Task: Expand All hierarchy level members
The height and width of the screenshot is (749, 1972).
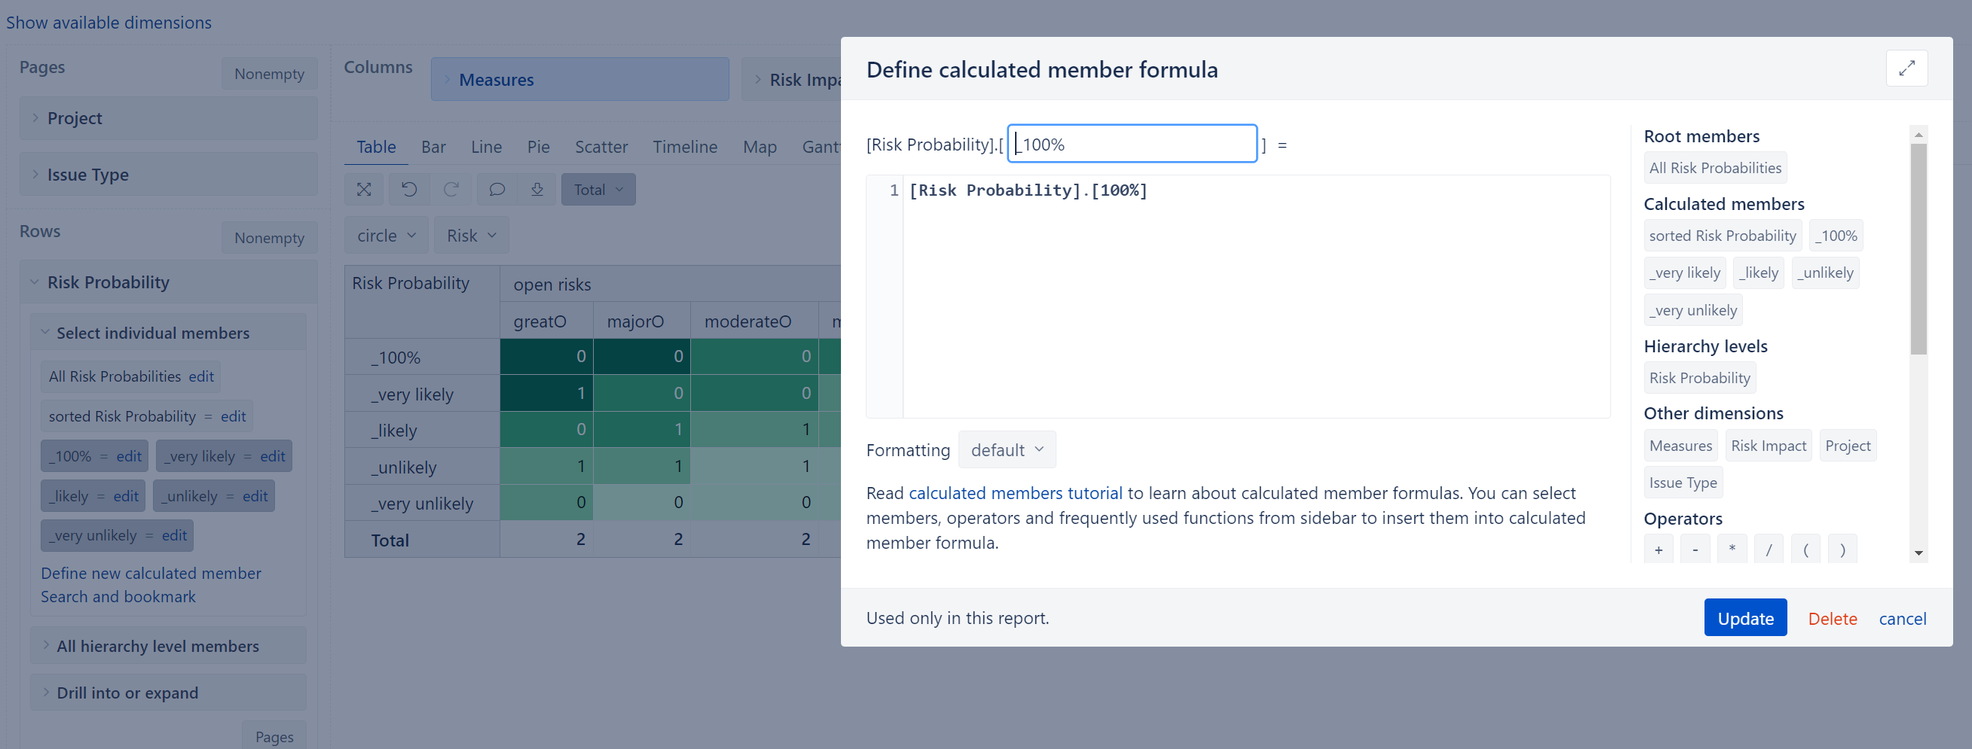Action: coord(167,646)
